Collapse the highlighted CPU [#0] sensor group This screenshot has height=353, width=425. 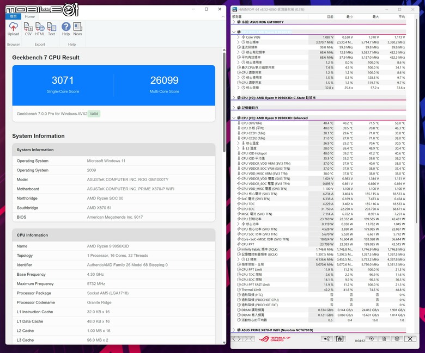click(x=234, y=32)
